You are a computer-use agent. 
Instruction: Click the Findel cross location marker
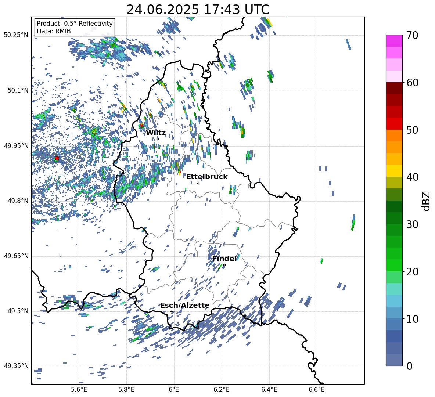click(x=224, y=265)
